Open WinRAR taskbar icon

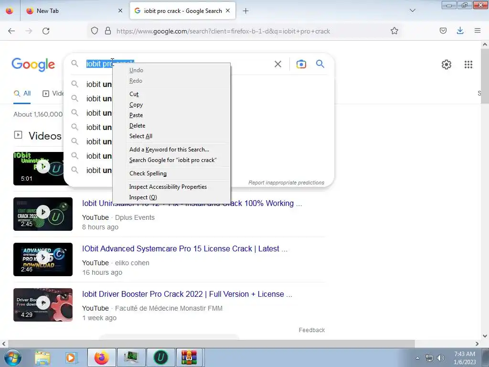pos(190,357)
